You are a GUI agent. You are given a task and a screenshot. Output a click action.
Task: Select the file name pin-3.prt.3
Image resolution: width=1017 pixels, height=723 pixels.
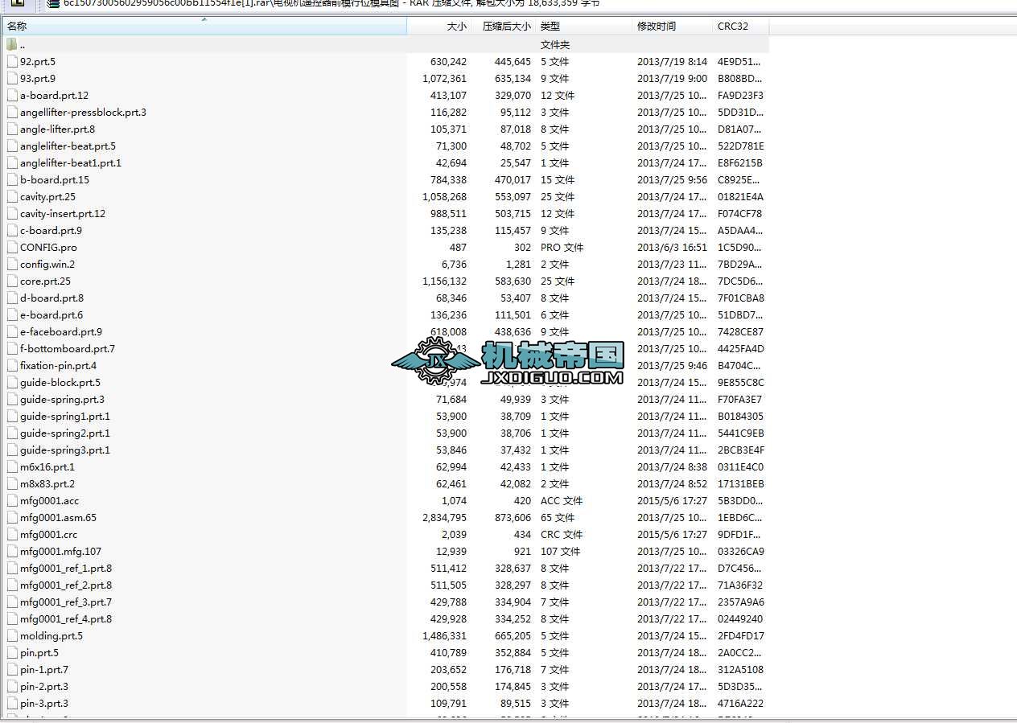[44, 704]
